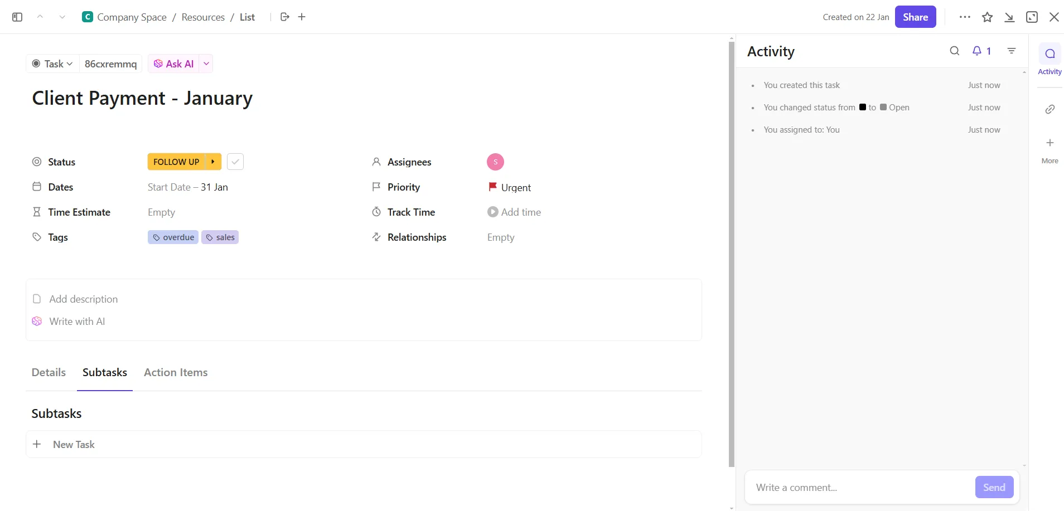Click the Priority flag outline icon
Image resolution: width=1064 pixels, height=511 pixels.
coord(376,187)
